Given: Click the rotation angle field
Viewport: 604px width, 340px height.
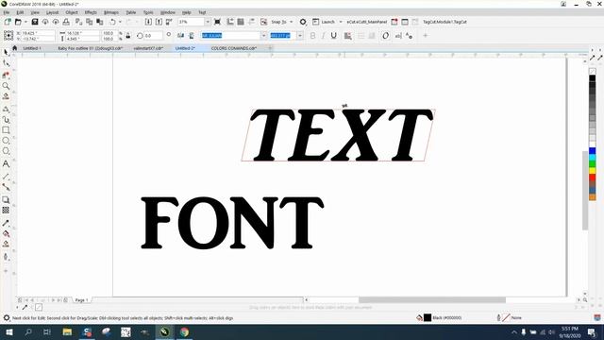Looking at the screenshot, I should pyautogui.click(x=153, y=36).
